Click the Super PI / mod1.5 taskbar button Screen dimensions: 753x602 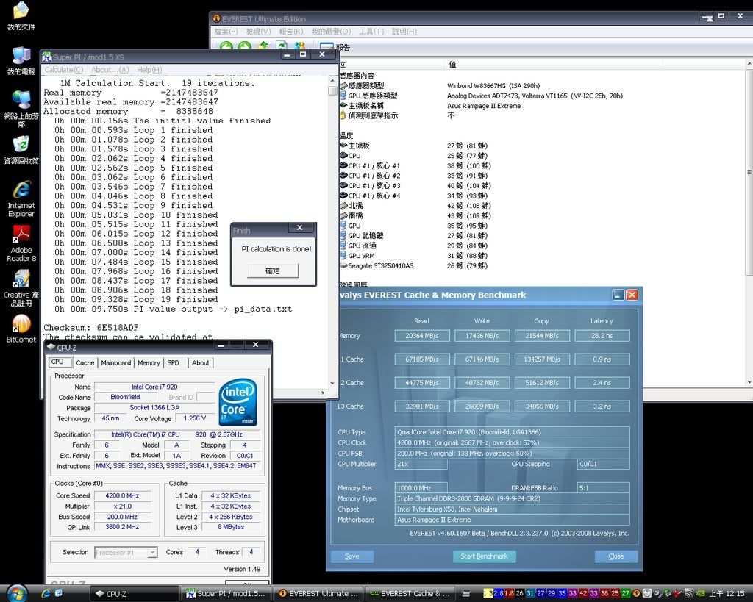point(226,594)
